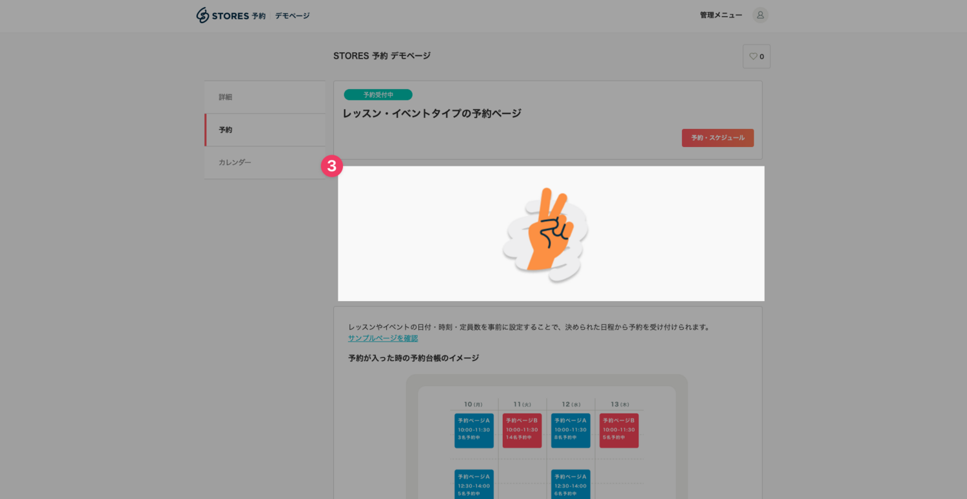967x499 pixels.
Task: Click the 13 (木) day header
Action: [619, 404]
